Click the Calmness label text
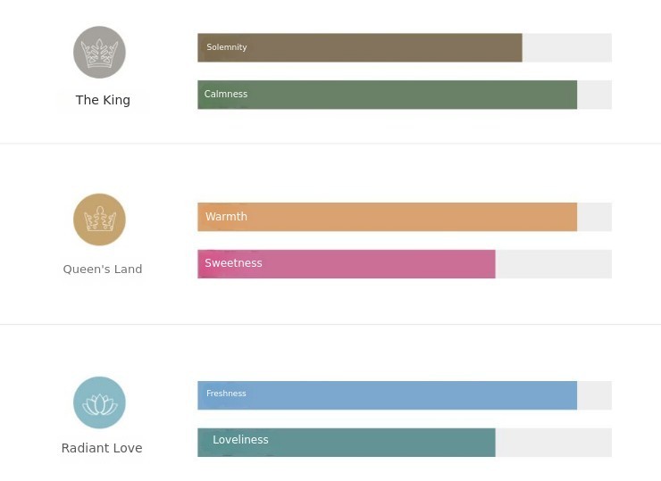The width and height of the screenshot is (661, 481). pyautogui.click(x=226, y=94)
